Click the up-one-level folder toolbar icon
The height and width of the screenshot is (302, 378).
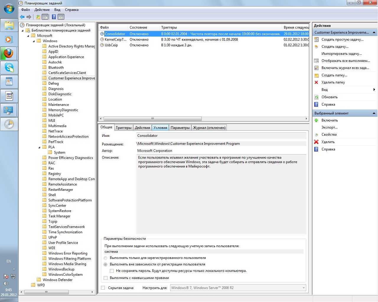point(38,17)
